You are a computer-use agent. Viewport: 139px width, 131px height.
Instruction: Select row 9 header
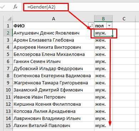click(x=8, y=83)
